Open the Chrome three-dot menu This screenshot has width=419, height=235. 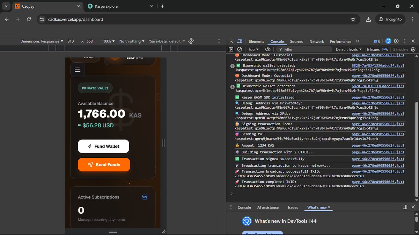pos(412,19)
